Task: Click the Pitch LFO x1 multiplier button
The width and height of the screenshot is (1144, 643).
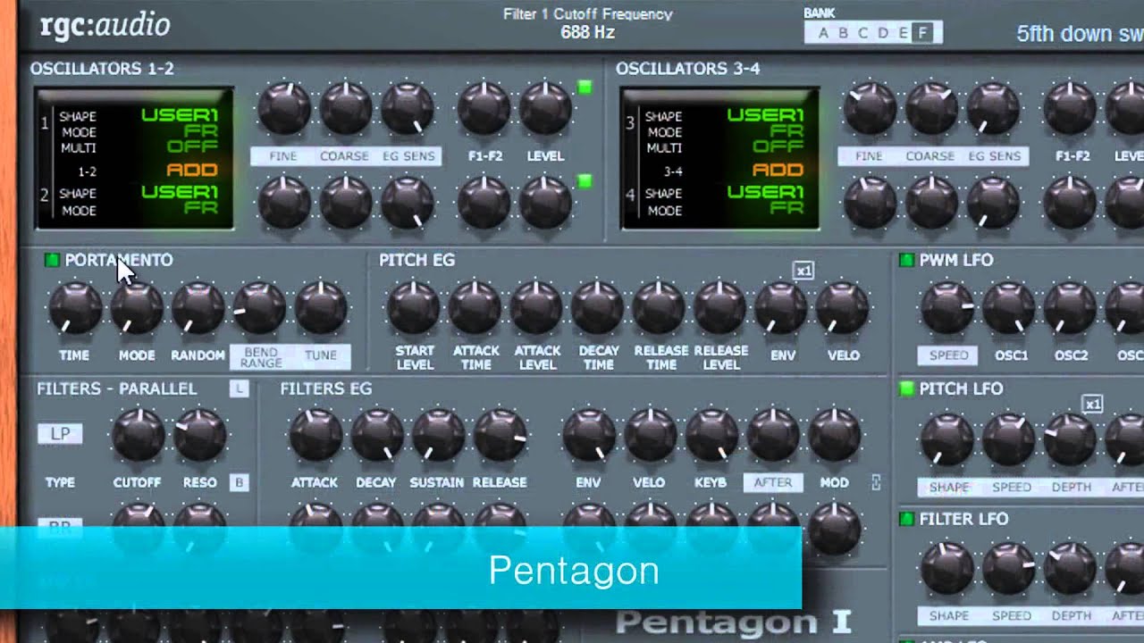Action: click(1092, 404)
